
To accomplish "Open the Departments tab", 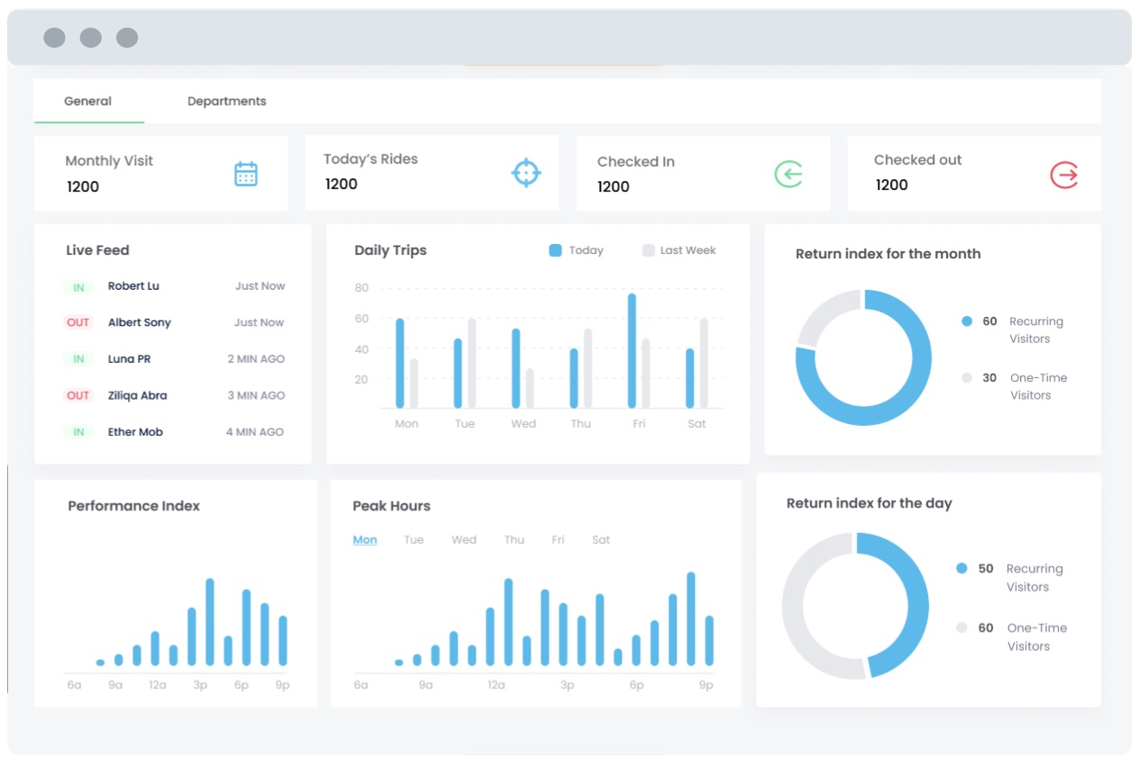I will pos(227,101).
